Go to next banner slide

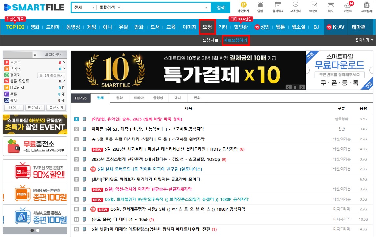tap(302, 87)
